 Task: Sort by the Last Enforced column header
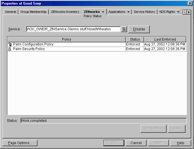(x=165, y=39)
